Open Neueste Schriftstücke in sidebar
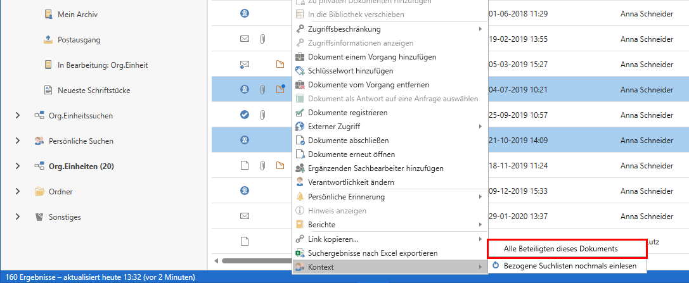Screen dimensions: 689x283 click(93, 91)
